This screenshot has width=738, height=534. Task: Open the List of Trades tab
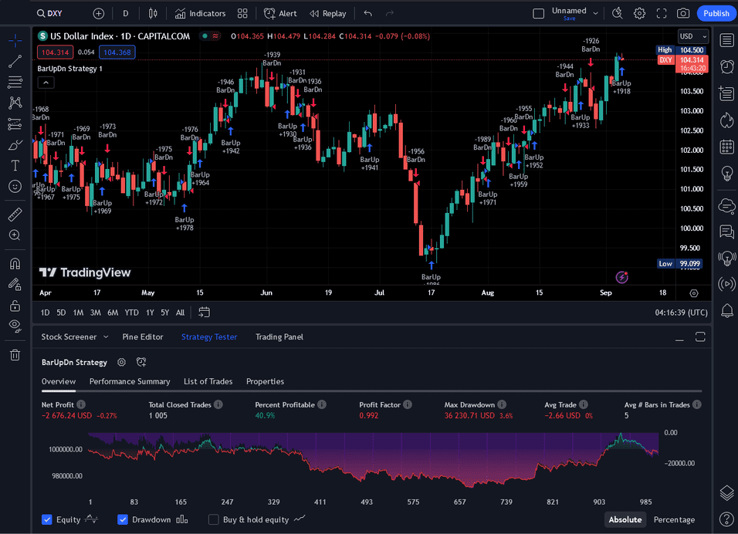(208, 381)
